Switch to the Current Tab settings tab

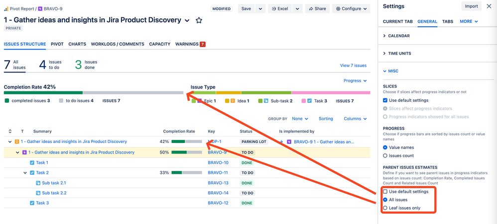point(398,21)
